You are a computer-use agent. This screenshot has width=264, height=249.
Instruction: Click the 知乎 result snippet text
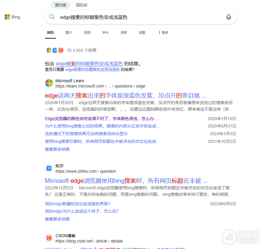click(x=138, y=191)
